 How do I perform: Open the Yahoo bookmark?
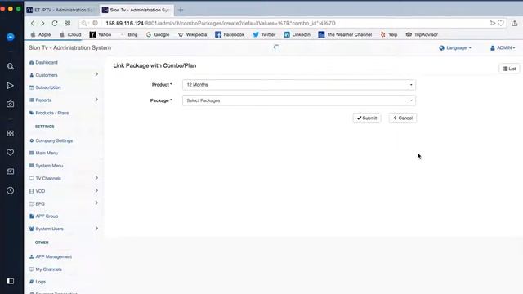100,34
